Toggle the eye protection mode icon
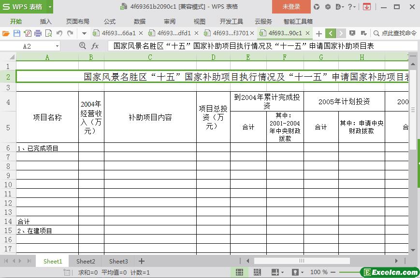 (x=295, y=272)
